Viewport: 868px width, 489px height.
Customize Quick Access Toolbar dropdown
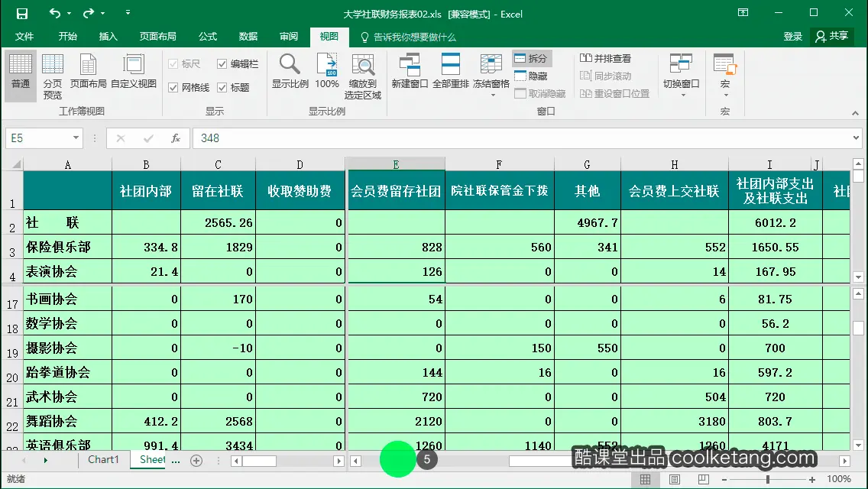(x=128, y=13)
